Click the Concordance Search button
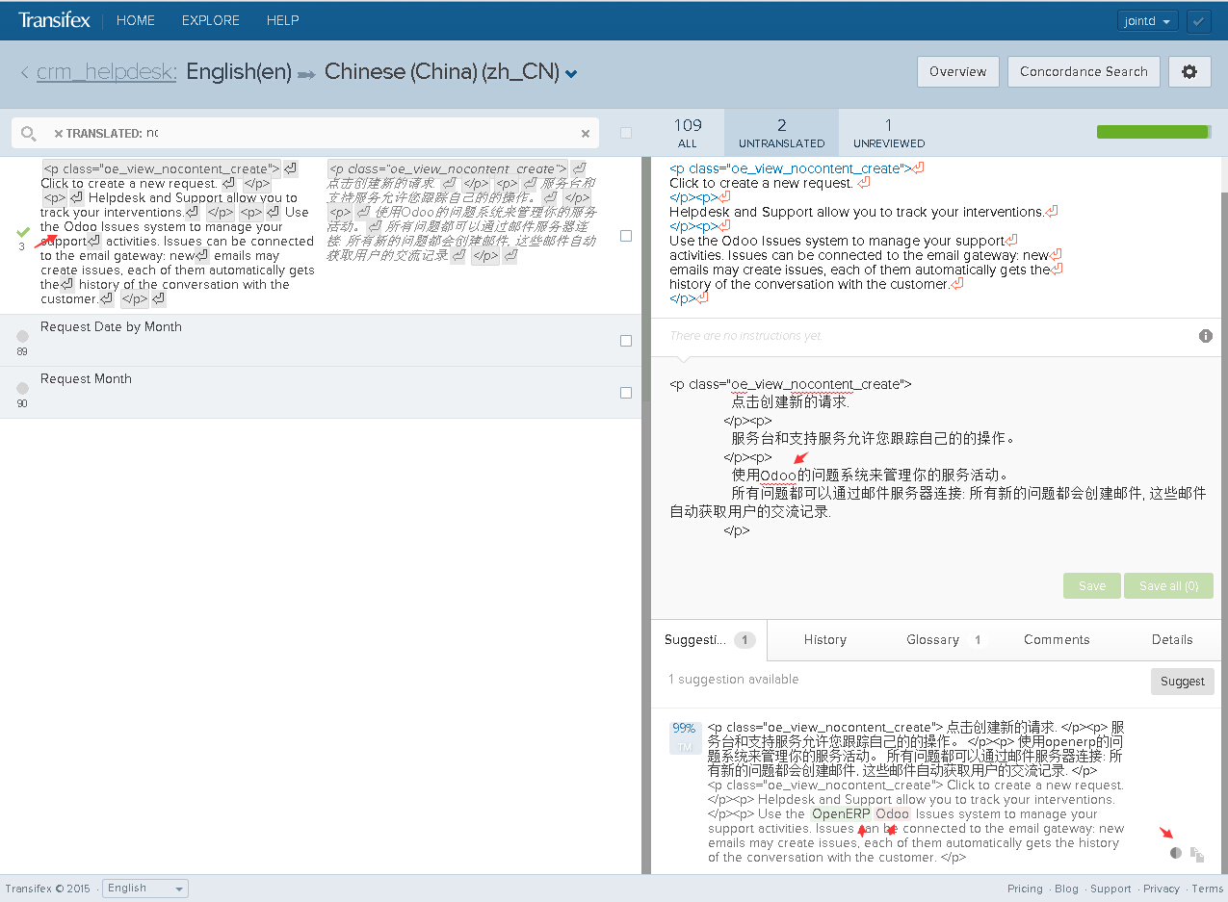1228x902 pixels. (1084, 72)
